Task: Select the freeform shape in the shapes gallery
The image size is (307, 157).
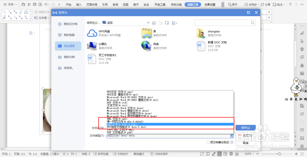Action: 26,12
